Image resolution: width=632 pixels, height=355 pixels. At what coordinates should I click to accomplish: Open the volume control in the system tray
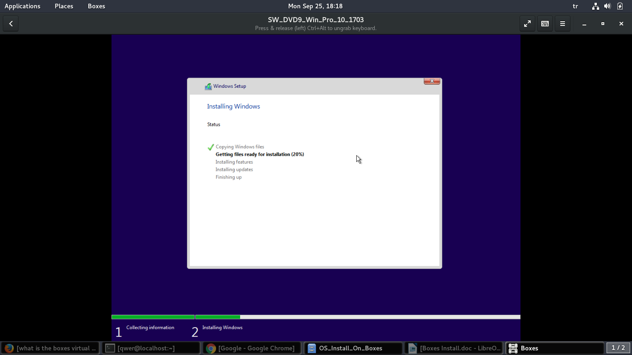[x=607, y=6]
